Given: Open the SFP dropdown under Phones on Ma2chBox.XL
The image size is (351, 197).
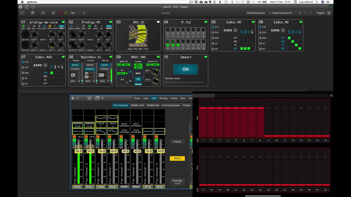Looking at the screenshot, I should coord(75,81).
